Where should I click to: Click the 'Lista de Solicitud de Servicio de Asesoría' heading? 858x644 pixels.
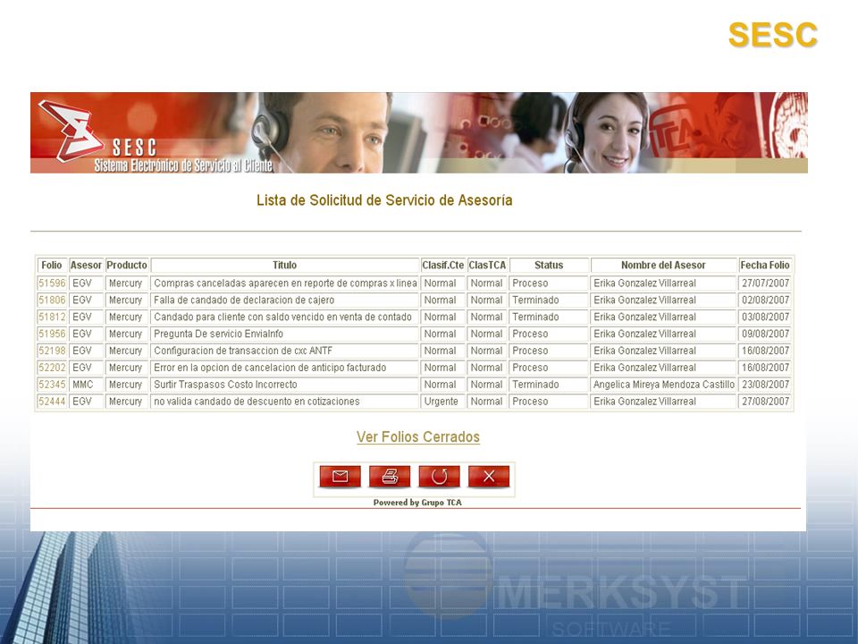tap(384, 200)
